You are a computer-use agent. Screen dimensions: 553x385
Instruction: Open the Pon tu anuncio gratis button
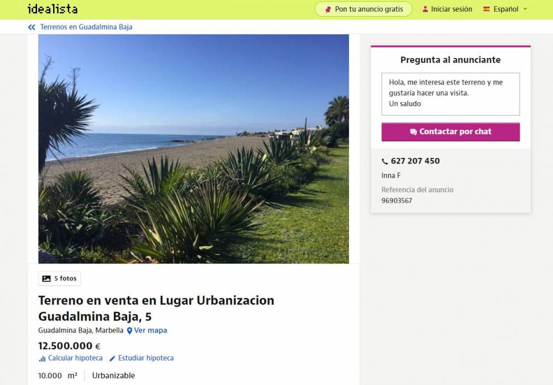(363, 9)
